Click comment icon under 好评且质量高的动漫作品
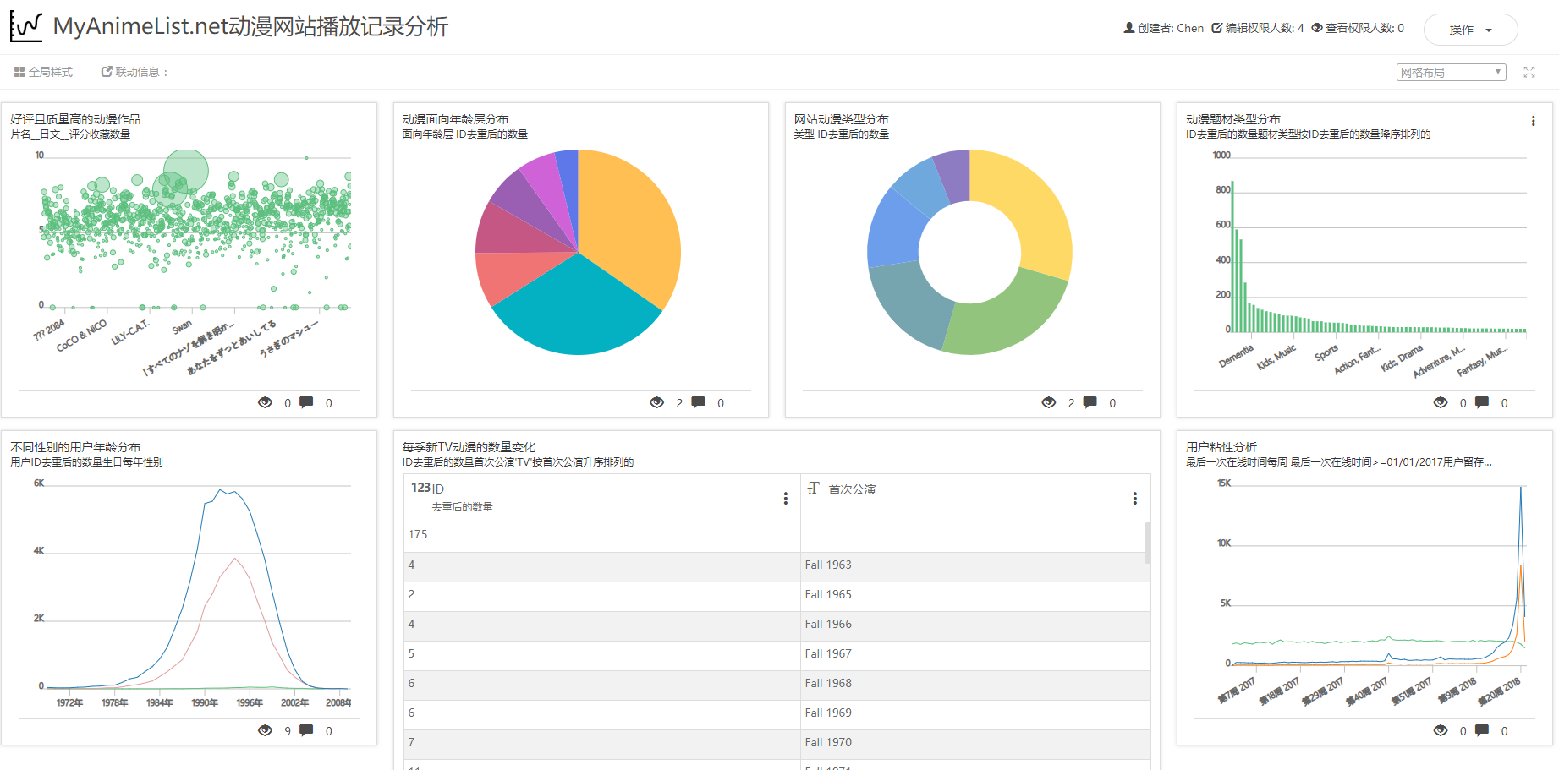The image size is (1559, 770). pyautogui.click(x=306, y=402)
